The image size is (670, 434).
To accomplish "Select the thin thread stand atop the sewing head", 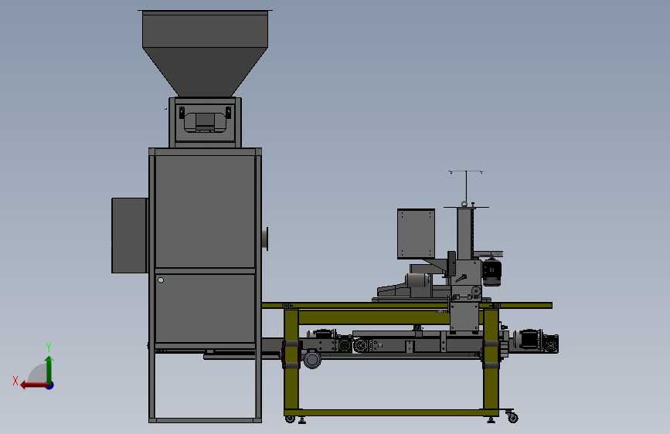I will 466,188.
